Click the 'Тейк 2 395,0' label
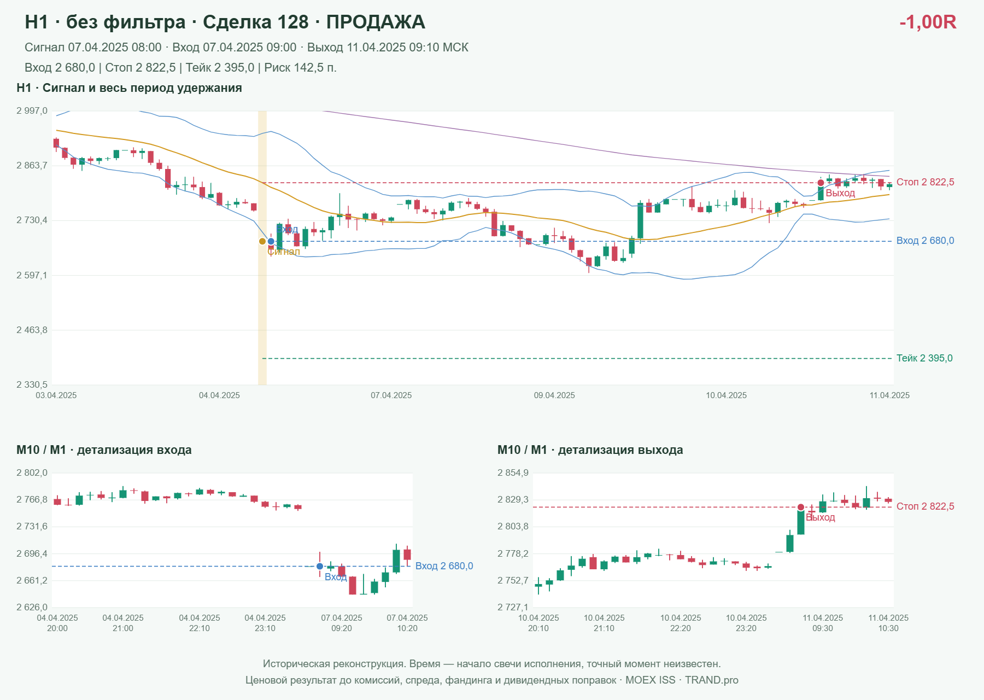The height and width of the screenshot is (700, 984). point(924,358)
